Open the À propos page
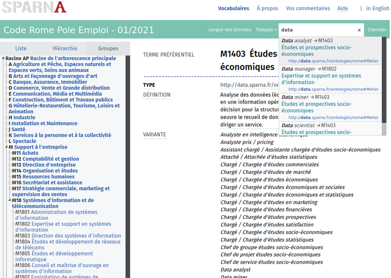Image resolution: width=391 pixels, height=278 pixels. (x=267, y=8)
